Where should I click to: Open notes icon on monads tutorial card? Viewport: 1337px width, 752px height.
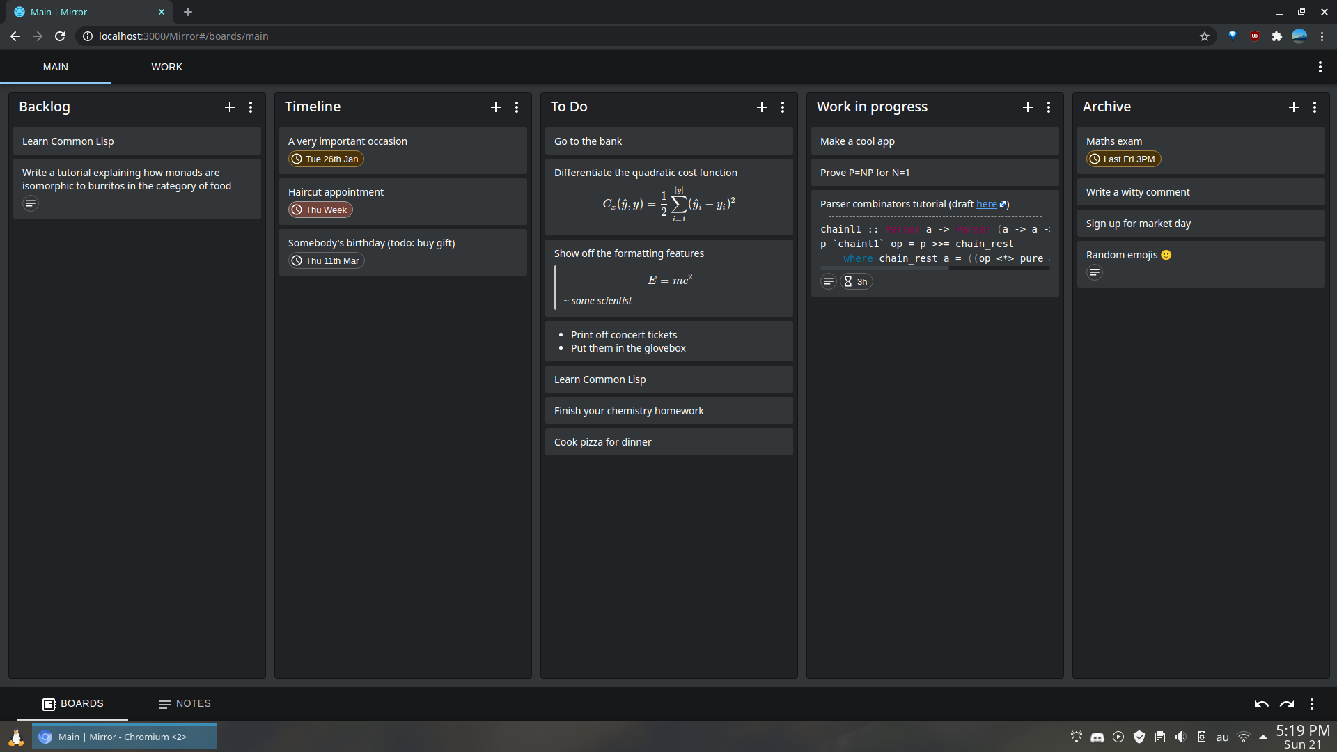point(31,204)
